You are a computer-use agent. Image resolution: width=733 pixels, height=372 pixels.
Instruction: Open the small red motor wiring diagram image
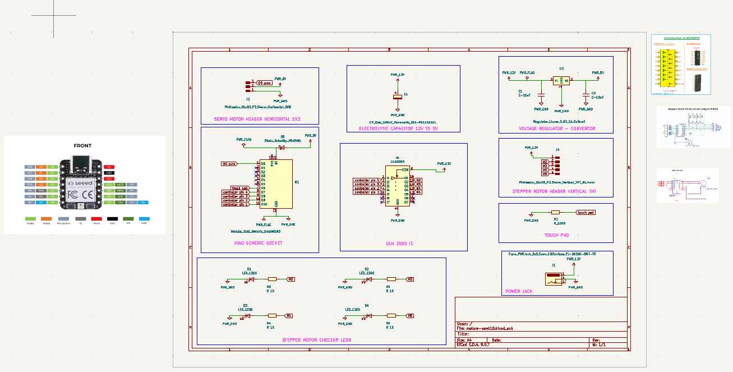coord(688,186)
